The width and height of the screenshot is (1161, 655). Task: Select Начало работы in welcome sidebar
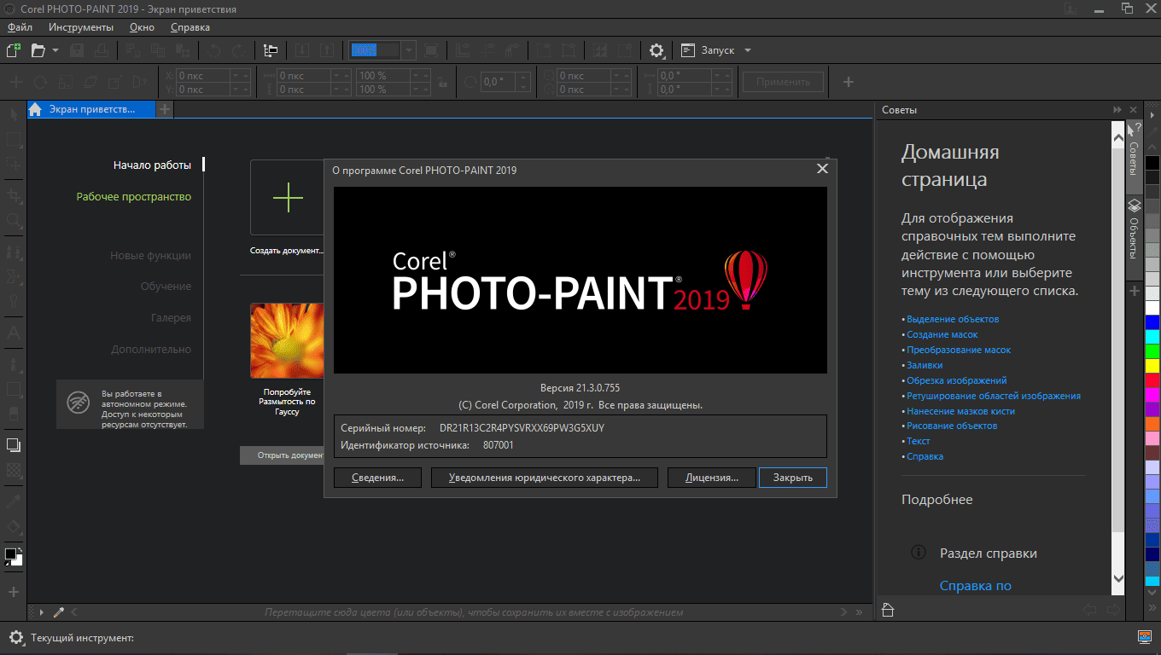[x=152, y=165]
